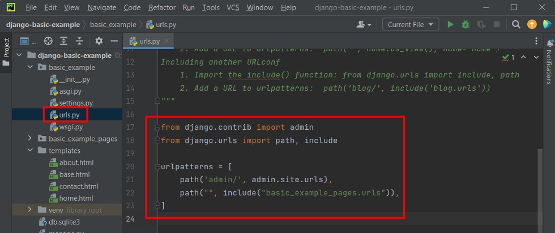Open the Current File run configuration dropdown
Viewport: 555px width, 233px height.
pos(411,25)
